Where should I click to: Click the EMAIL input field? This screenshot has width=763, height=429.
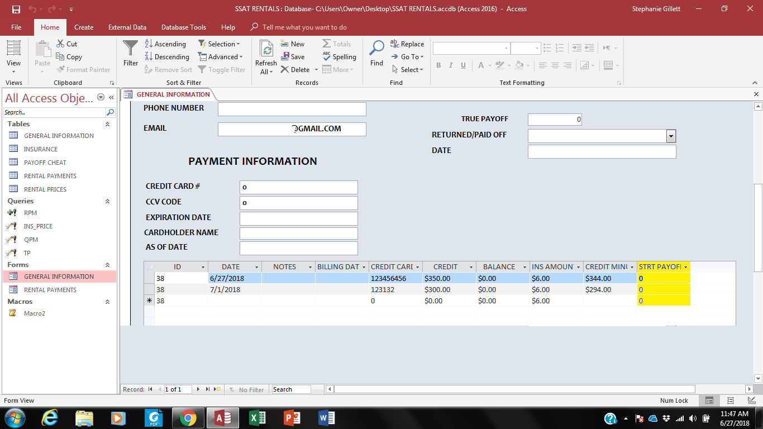pyautogui.click(x=292, y=129)
